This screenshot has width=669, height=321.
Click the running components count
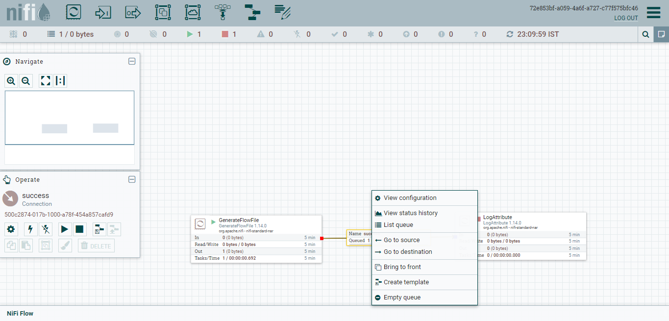[x=194, y=34]
